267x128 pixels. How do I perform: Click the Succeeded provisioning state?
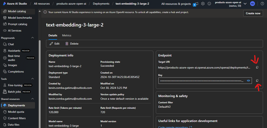click(x=107, y=66)
